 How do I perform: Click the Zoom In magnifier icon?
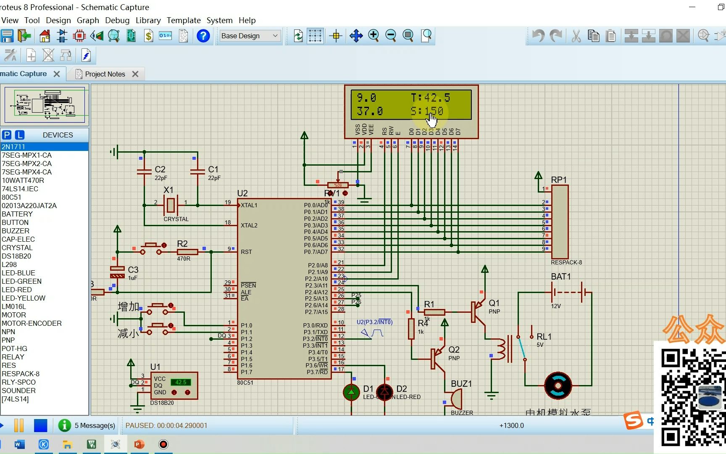[x=374, y=36]
